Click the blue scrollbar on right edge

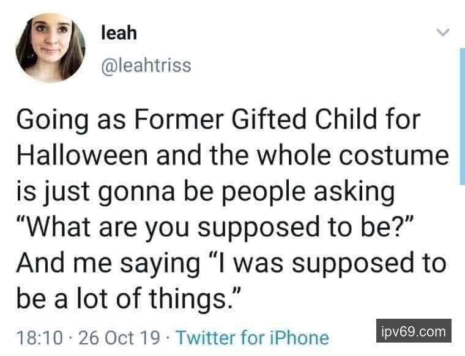click(461, 116)
